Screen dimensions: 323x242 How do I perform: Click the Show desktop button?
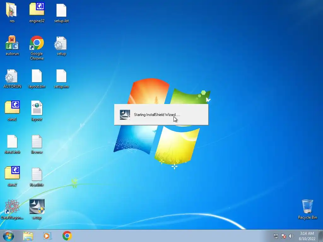tap(321, 236)
